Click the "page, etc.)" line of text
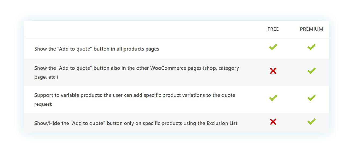 click(46, 77)
